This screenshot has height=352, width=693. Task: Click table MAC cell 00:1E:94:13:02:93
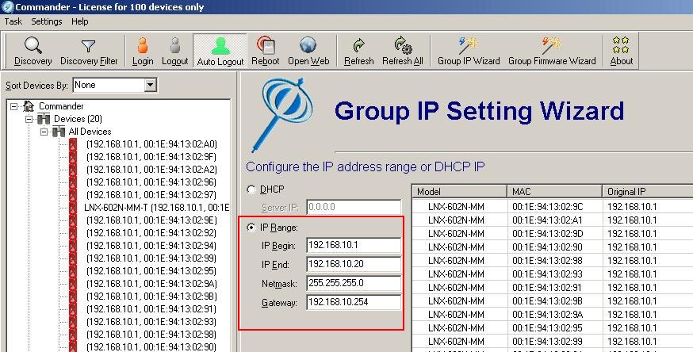[548, 274]
